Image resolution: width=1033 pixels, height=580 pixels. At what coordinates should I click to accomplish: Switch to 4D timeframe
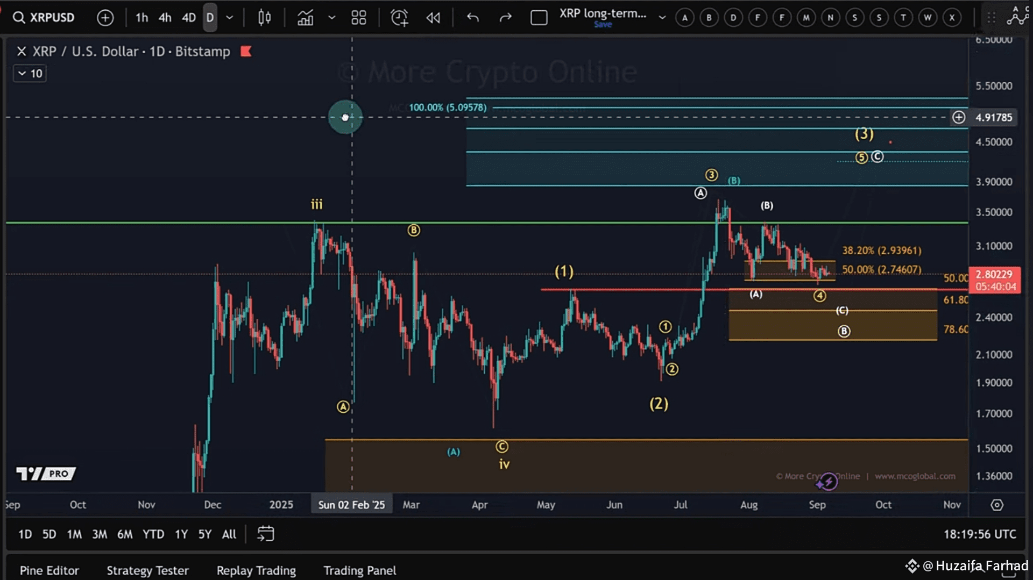click(188, 18)
